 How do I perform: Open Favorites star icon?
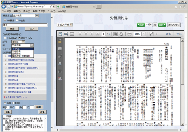[180, 7]
